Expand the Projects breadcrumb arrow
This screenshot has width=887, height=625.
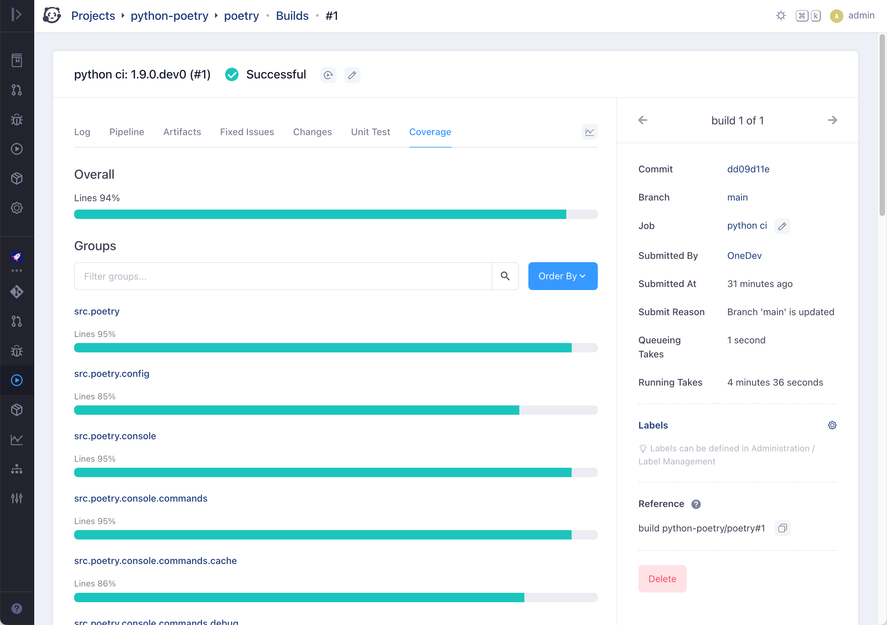[123, 16]
